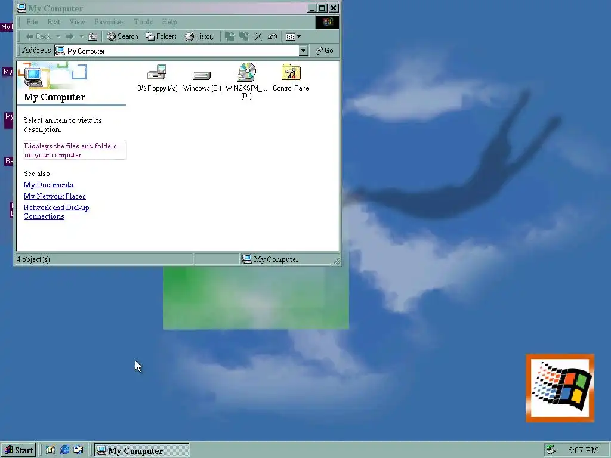Screen dimensions: 611x458
Task: Go back using the Back toolbar button
Action: click(x=38, y=36)
